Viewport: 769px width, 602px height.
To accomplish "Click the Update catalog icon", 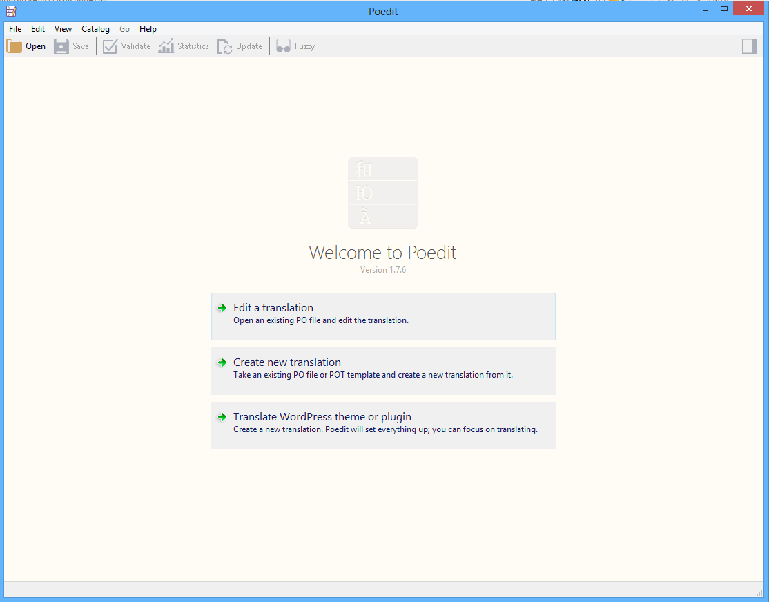I will 224,46.
